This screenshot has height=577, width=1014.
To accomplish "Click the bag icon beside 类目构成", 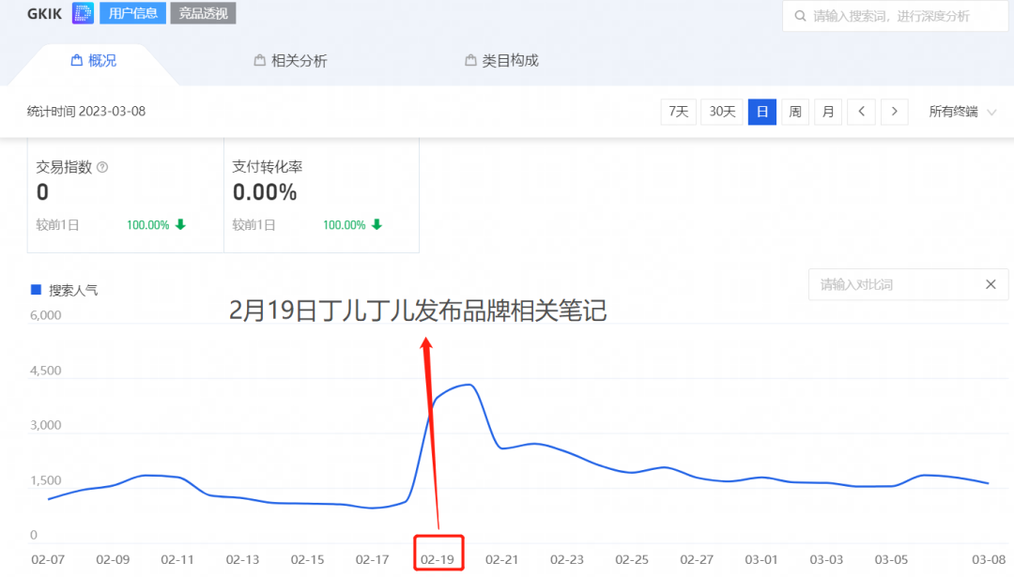I will tap(470, 60).
